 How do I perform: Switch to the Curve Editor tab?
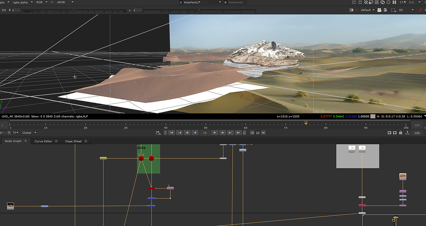(x=43, y=141)
